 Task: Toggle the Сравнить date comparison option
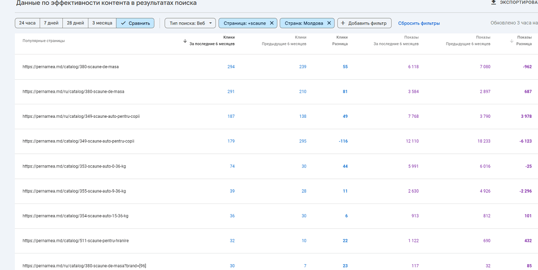click(135, 23)
